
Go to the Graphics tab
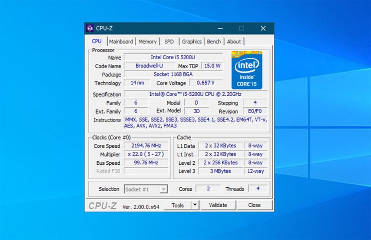coord(191,42)
